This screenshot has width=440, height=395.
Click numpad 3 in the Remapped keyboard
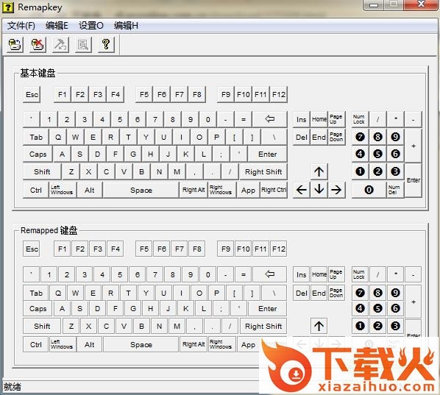(x=395, y=326)
